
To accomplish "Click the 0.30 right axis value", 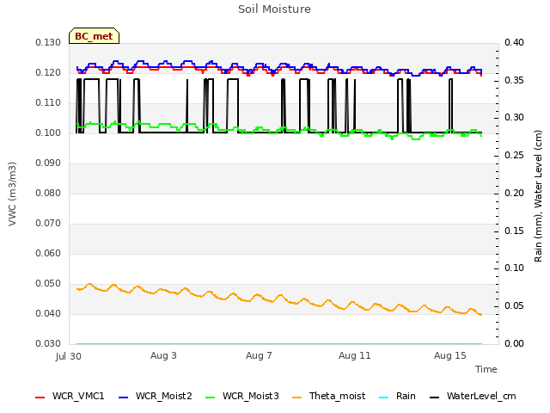I will coord(514,118).
